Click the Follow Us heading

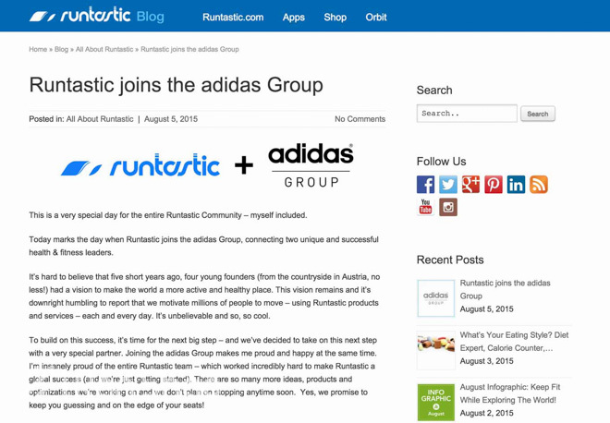[441, 162]
